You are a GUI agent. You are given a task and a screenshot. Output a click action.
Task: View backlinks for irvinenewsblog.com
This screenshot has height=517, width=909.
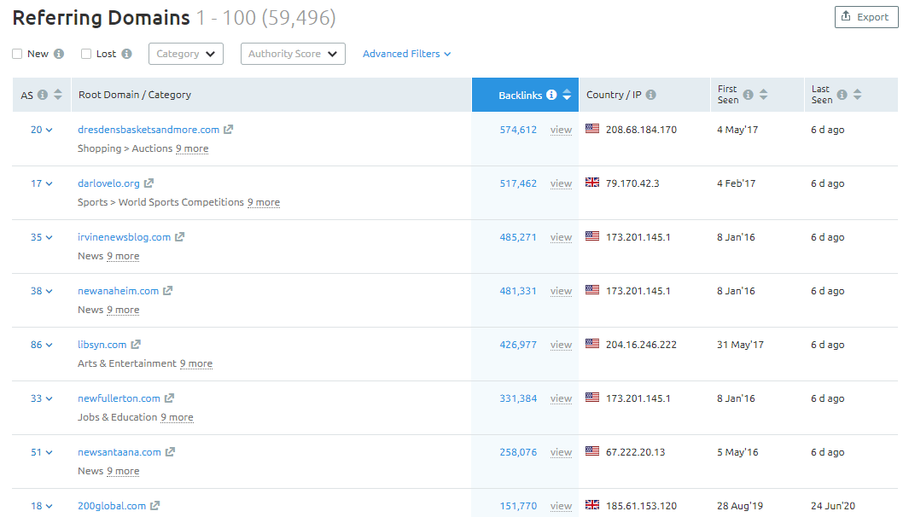[x=561, y=237]
